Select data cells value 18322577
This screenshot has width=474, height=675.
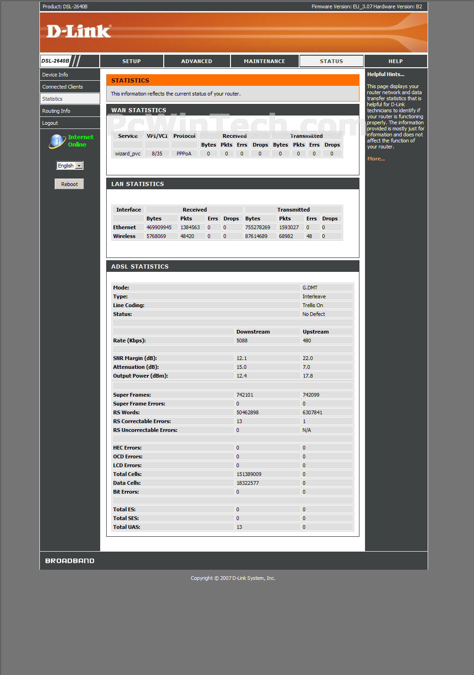[248, 483]
